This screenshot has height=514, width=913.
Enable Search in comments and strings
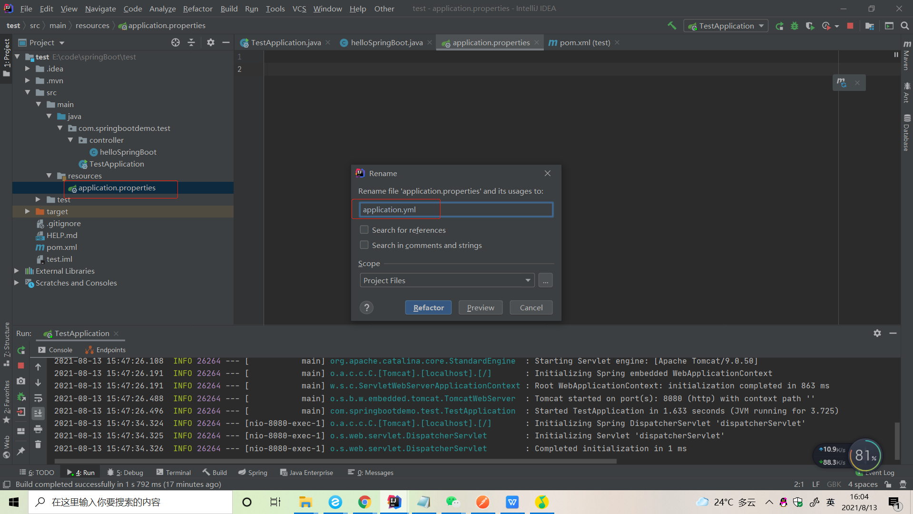pyautogui.click(x=364, y=245)
